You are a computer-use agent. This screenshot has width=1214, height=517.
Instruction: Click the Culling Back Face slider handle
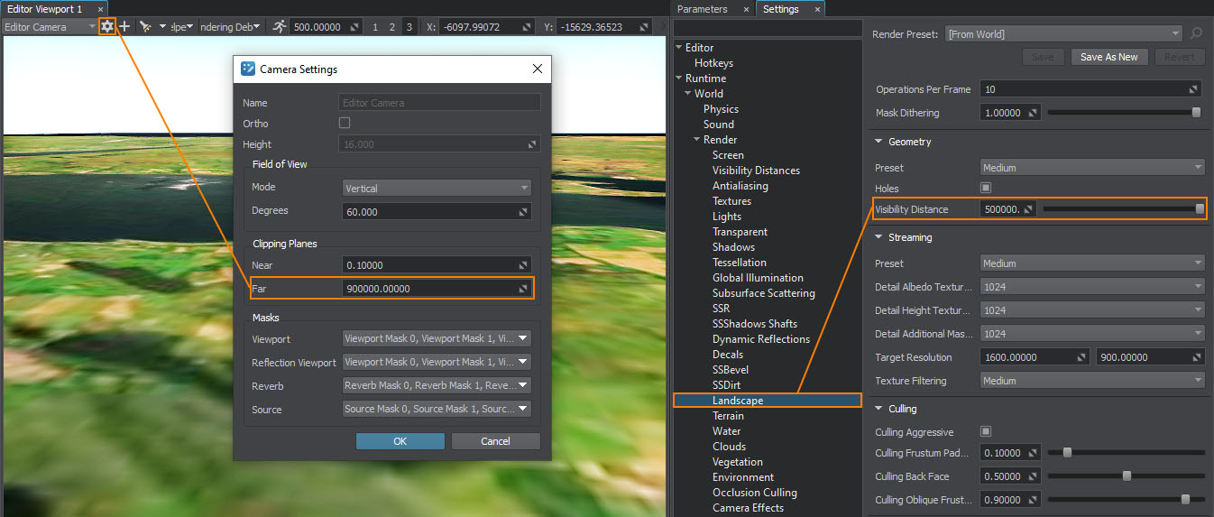[1127, 475]
